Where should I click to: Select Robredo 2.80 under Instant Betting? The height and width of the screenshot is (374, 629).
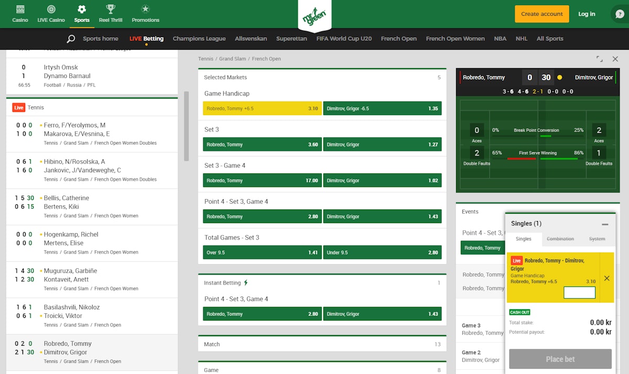[262, 314]
